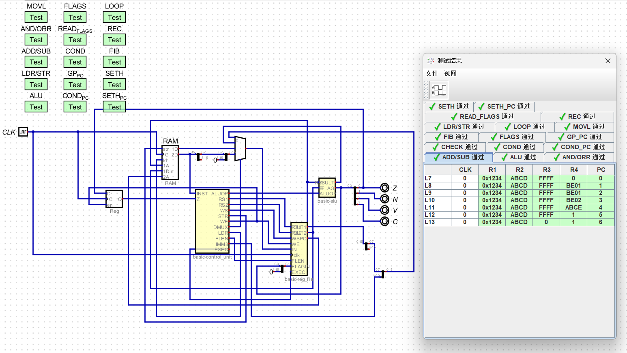Switch to the LDR/STR 通过 tab
This screenshot has width=627, height=353.
[460, 127]
